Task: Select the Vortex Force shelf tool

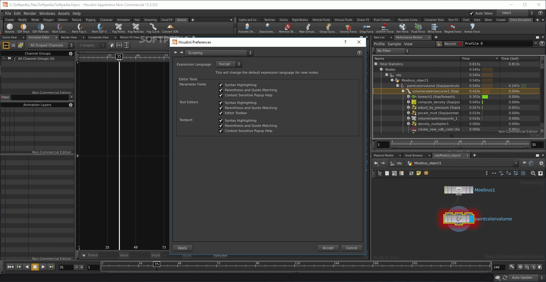Action: pyautogui.click(x=472, y=28)
